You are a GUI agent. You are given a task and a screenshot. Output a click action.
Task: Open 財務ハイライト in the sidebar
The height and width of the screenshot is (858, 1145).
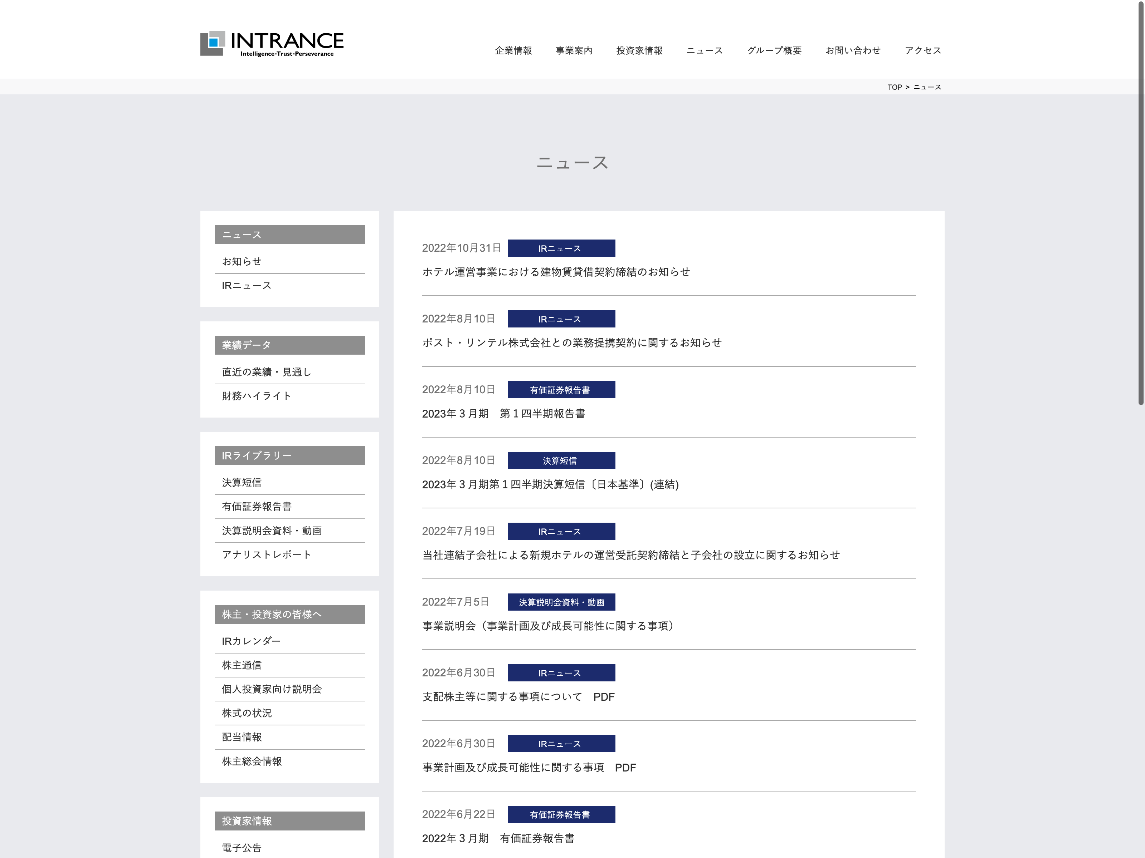(256, 396)
